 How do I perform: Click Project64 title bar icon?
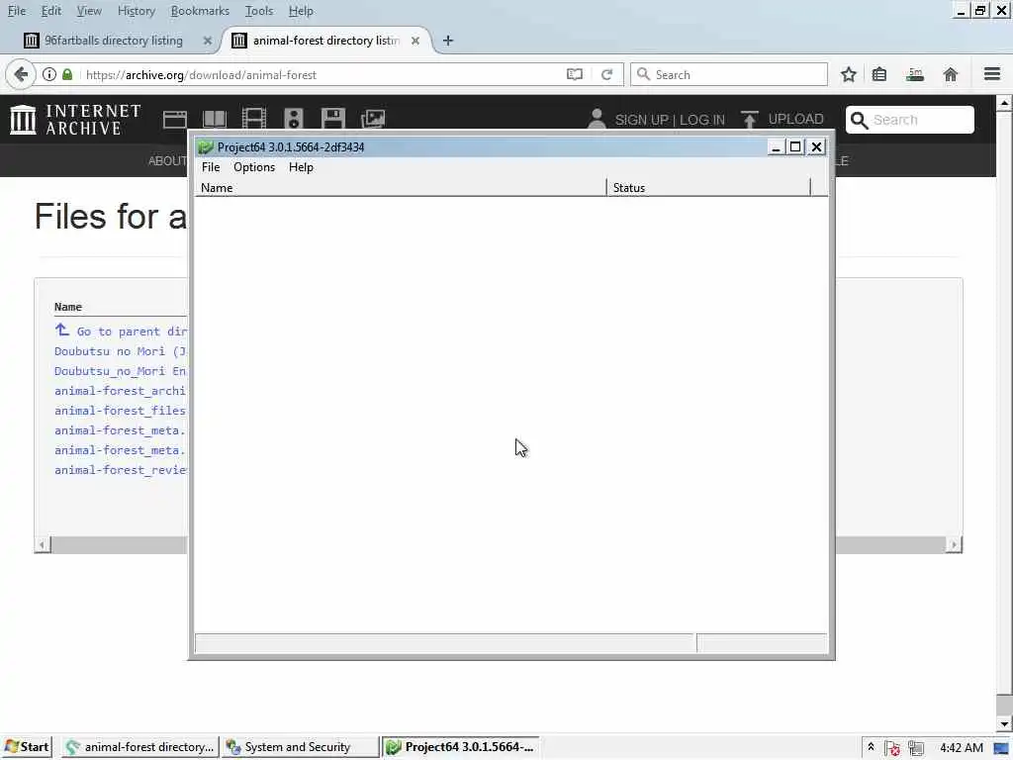pyautogui.click(x=206, y=147)
